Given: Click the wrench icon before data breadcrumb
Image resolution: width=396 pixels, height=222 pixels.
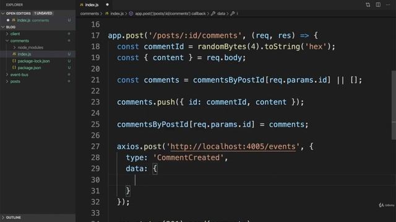Looking at the screenshot, I should pos(213,14).
